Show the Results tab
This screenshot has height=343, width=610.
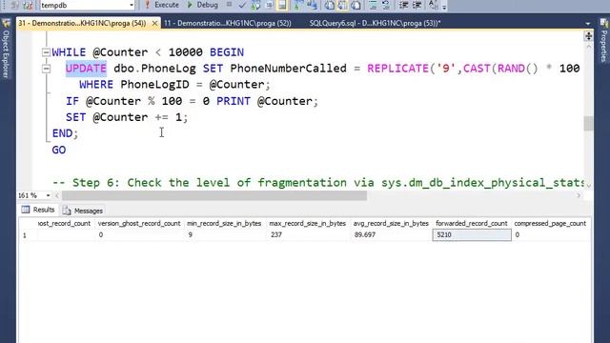[38, 210]
